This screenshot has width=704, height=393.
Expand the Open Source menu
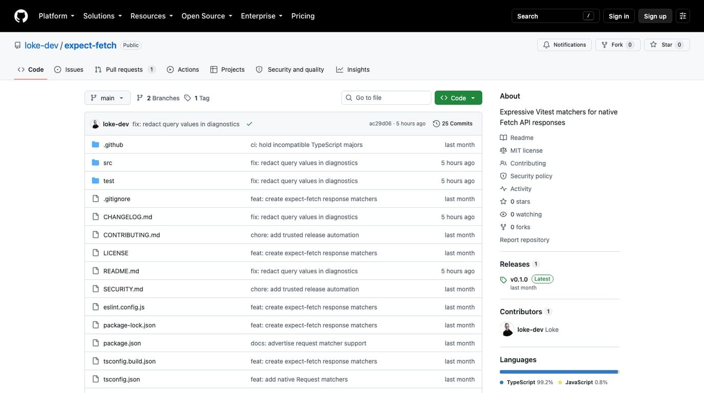click(207, 16)
